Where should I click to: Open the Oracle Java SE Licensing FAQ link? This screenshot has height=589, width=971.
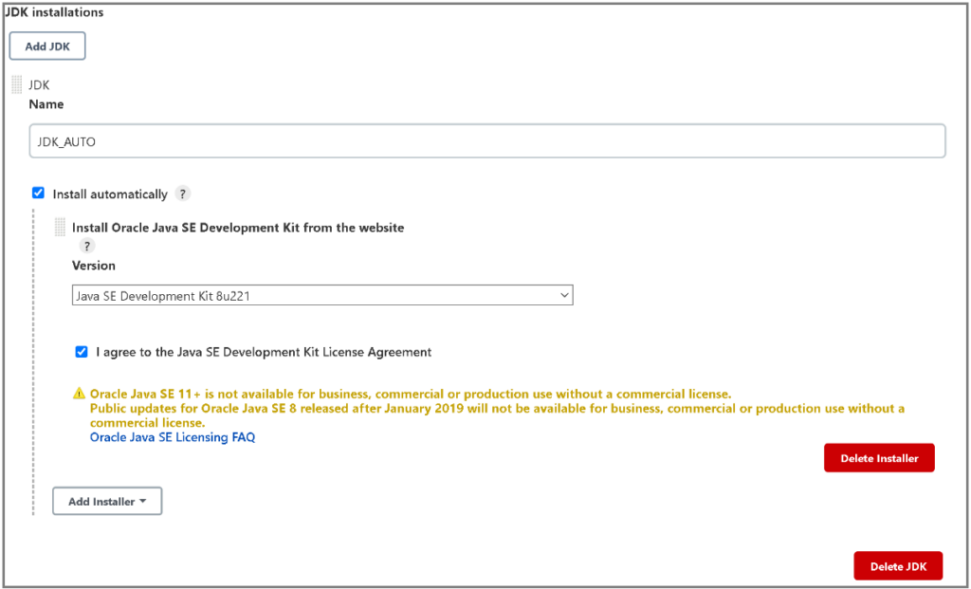(x=172, y=437)
